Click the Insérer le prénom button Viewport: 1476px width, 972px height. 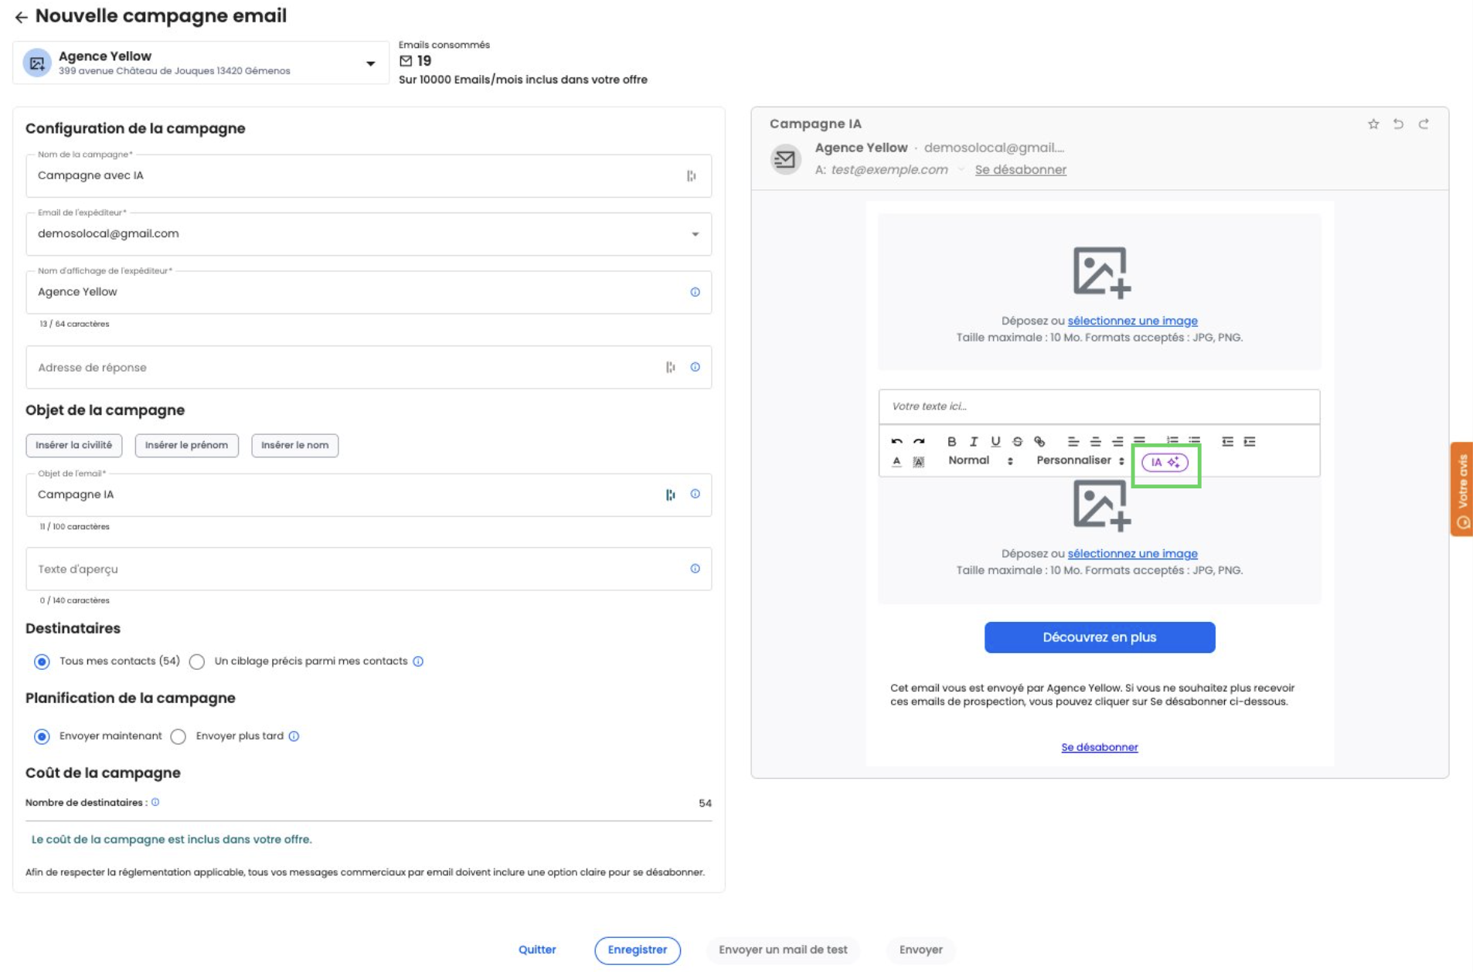(186, 446)
